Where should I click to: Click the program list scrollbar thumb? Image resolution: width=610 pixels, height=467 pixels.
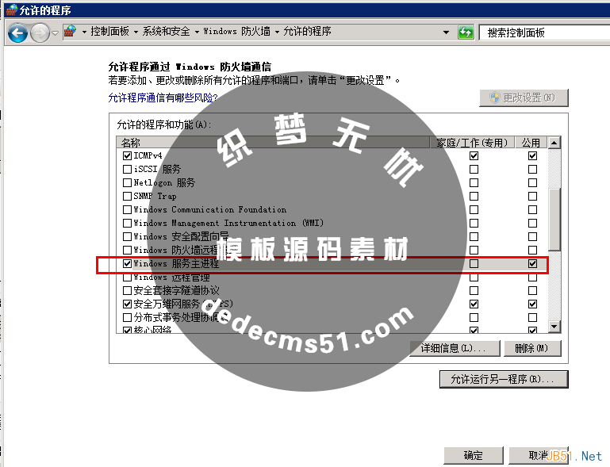(554, 220)
